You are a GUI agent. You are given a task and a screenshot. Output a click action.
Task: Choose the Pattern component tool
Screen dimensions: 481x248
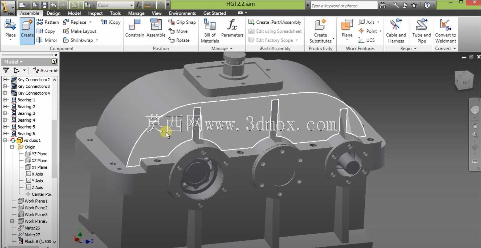[x=48, y=22]
